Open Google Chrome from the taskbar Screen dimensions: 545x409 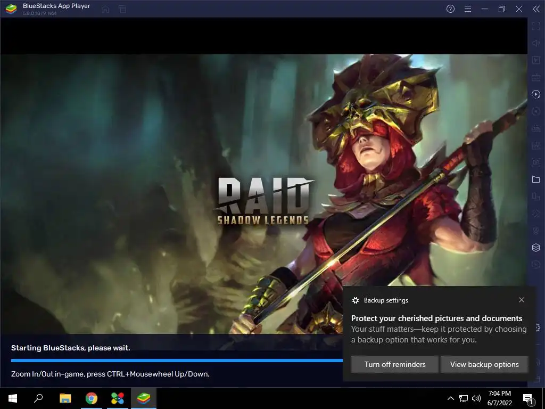coord(92,398)
